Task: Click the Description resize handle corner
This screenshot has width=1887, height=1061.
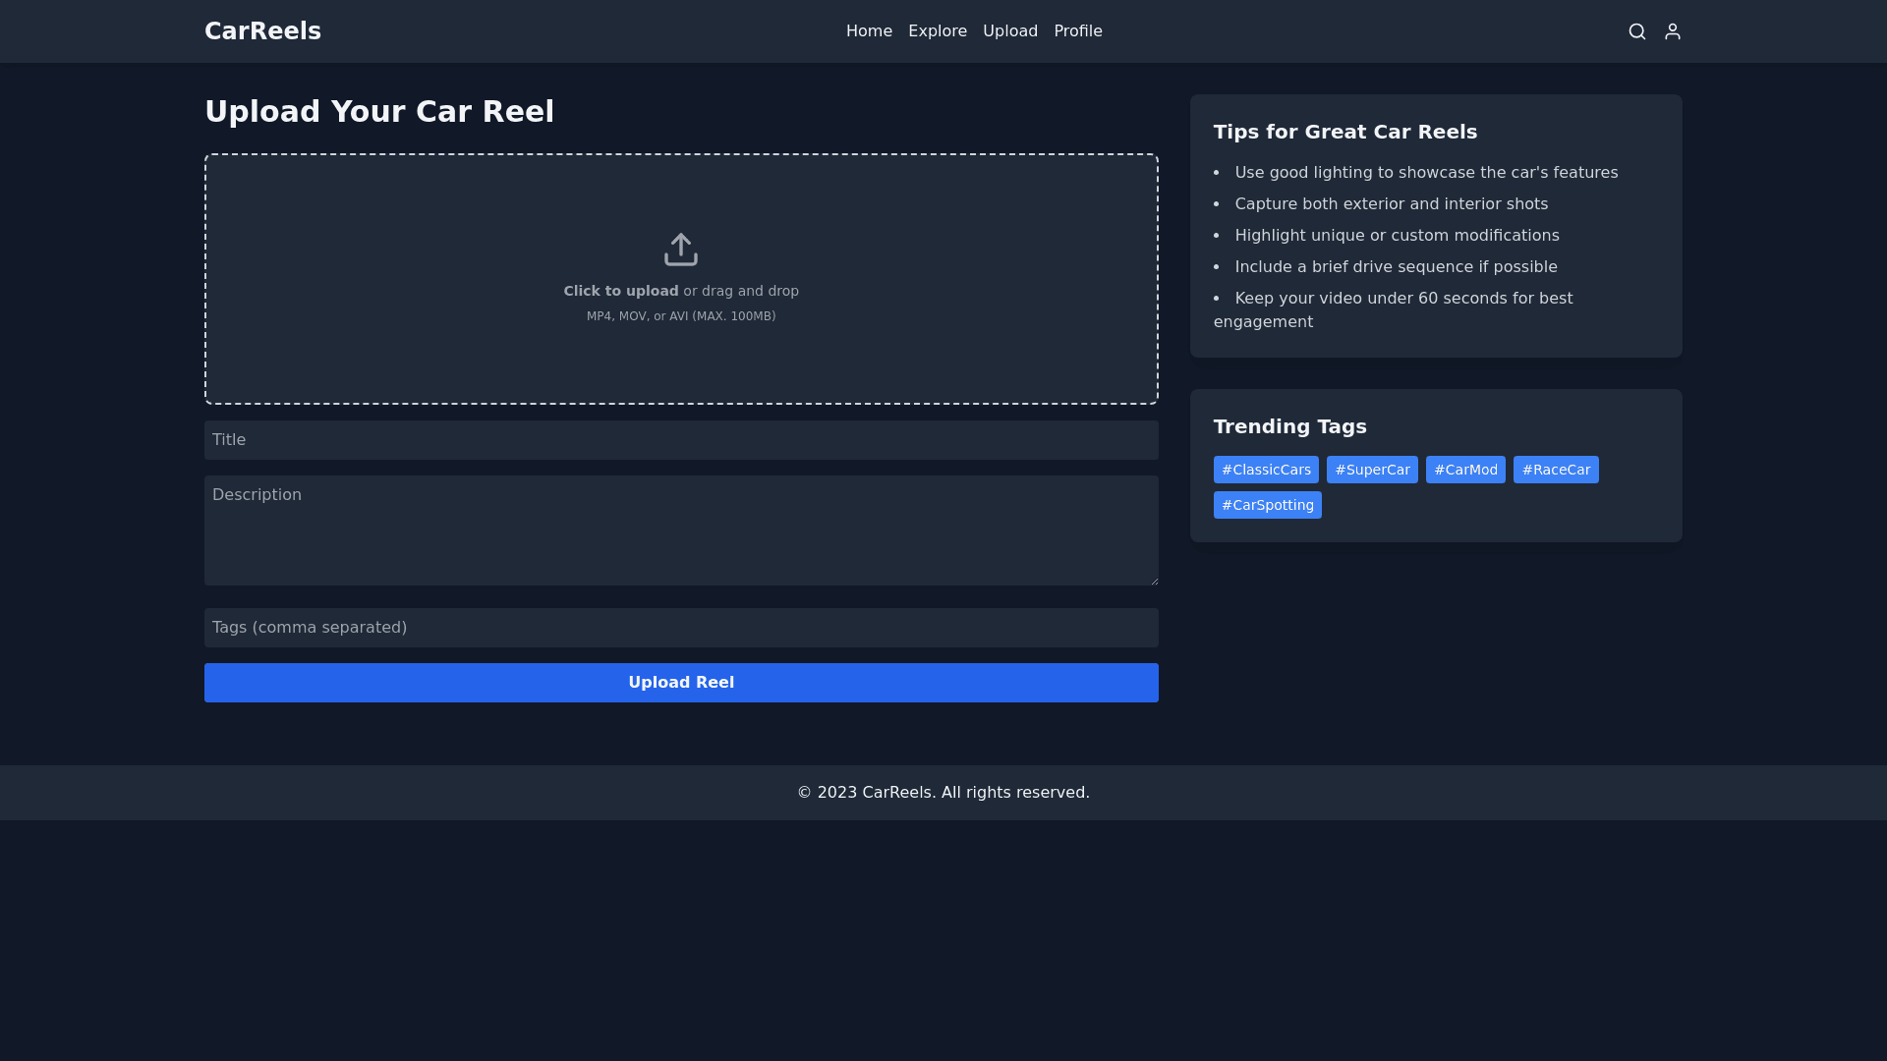Action: tap(1154, 581)
